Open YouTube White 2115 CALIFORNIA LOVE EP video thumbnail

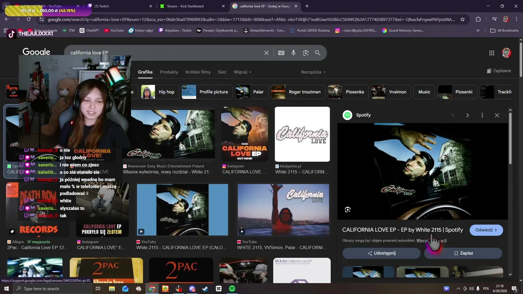182,210
